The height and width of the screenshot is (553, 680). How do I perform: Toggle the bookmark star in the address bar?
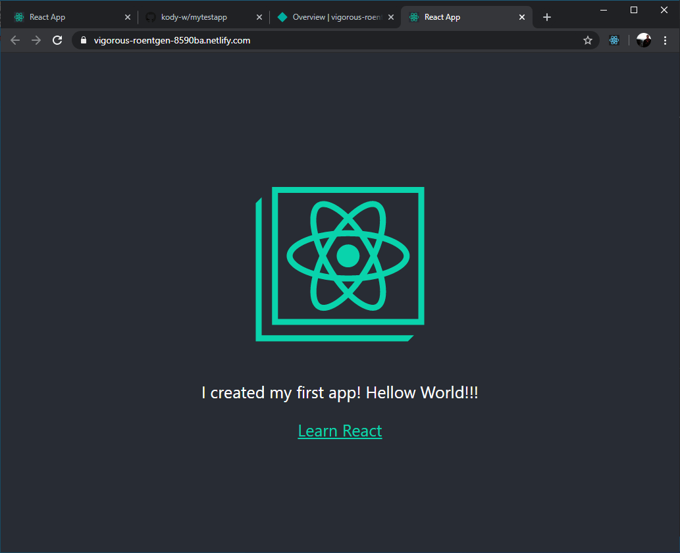pyautogui.click(x=587, y=40)
